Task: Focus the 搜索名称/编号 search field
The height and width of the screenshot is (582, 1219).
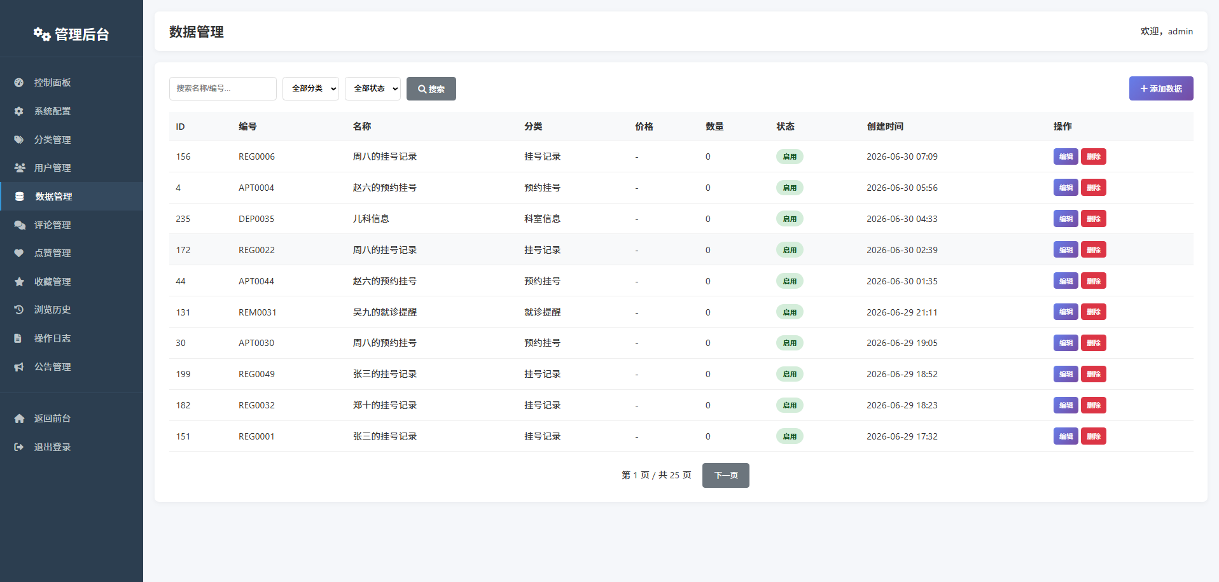Action: (223, 88)
